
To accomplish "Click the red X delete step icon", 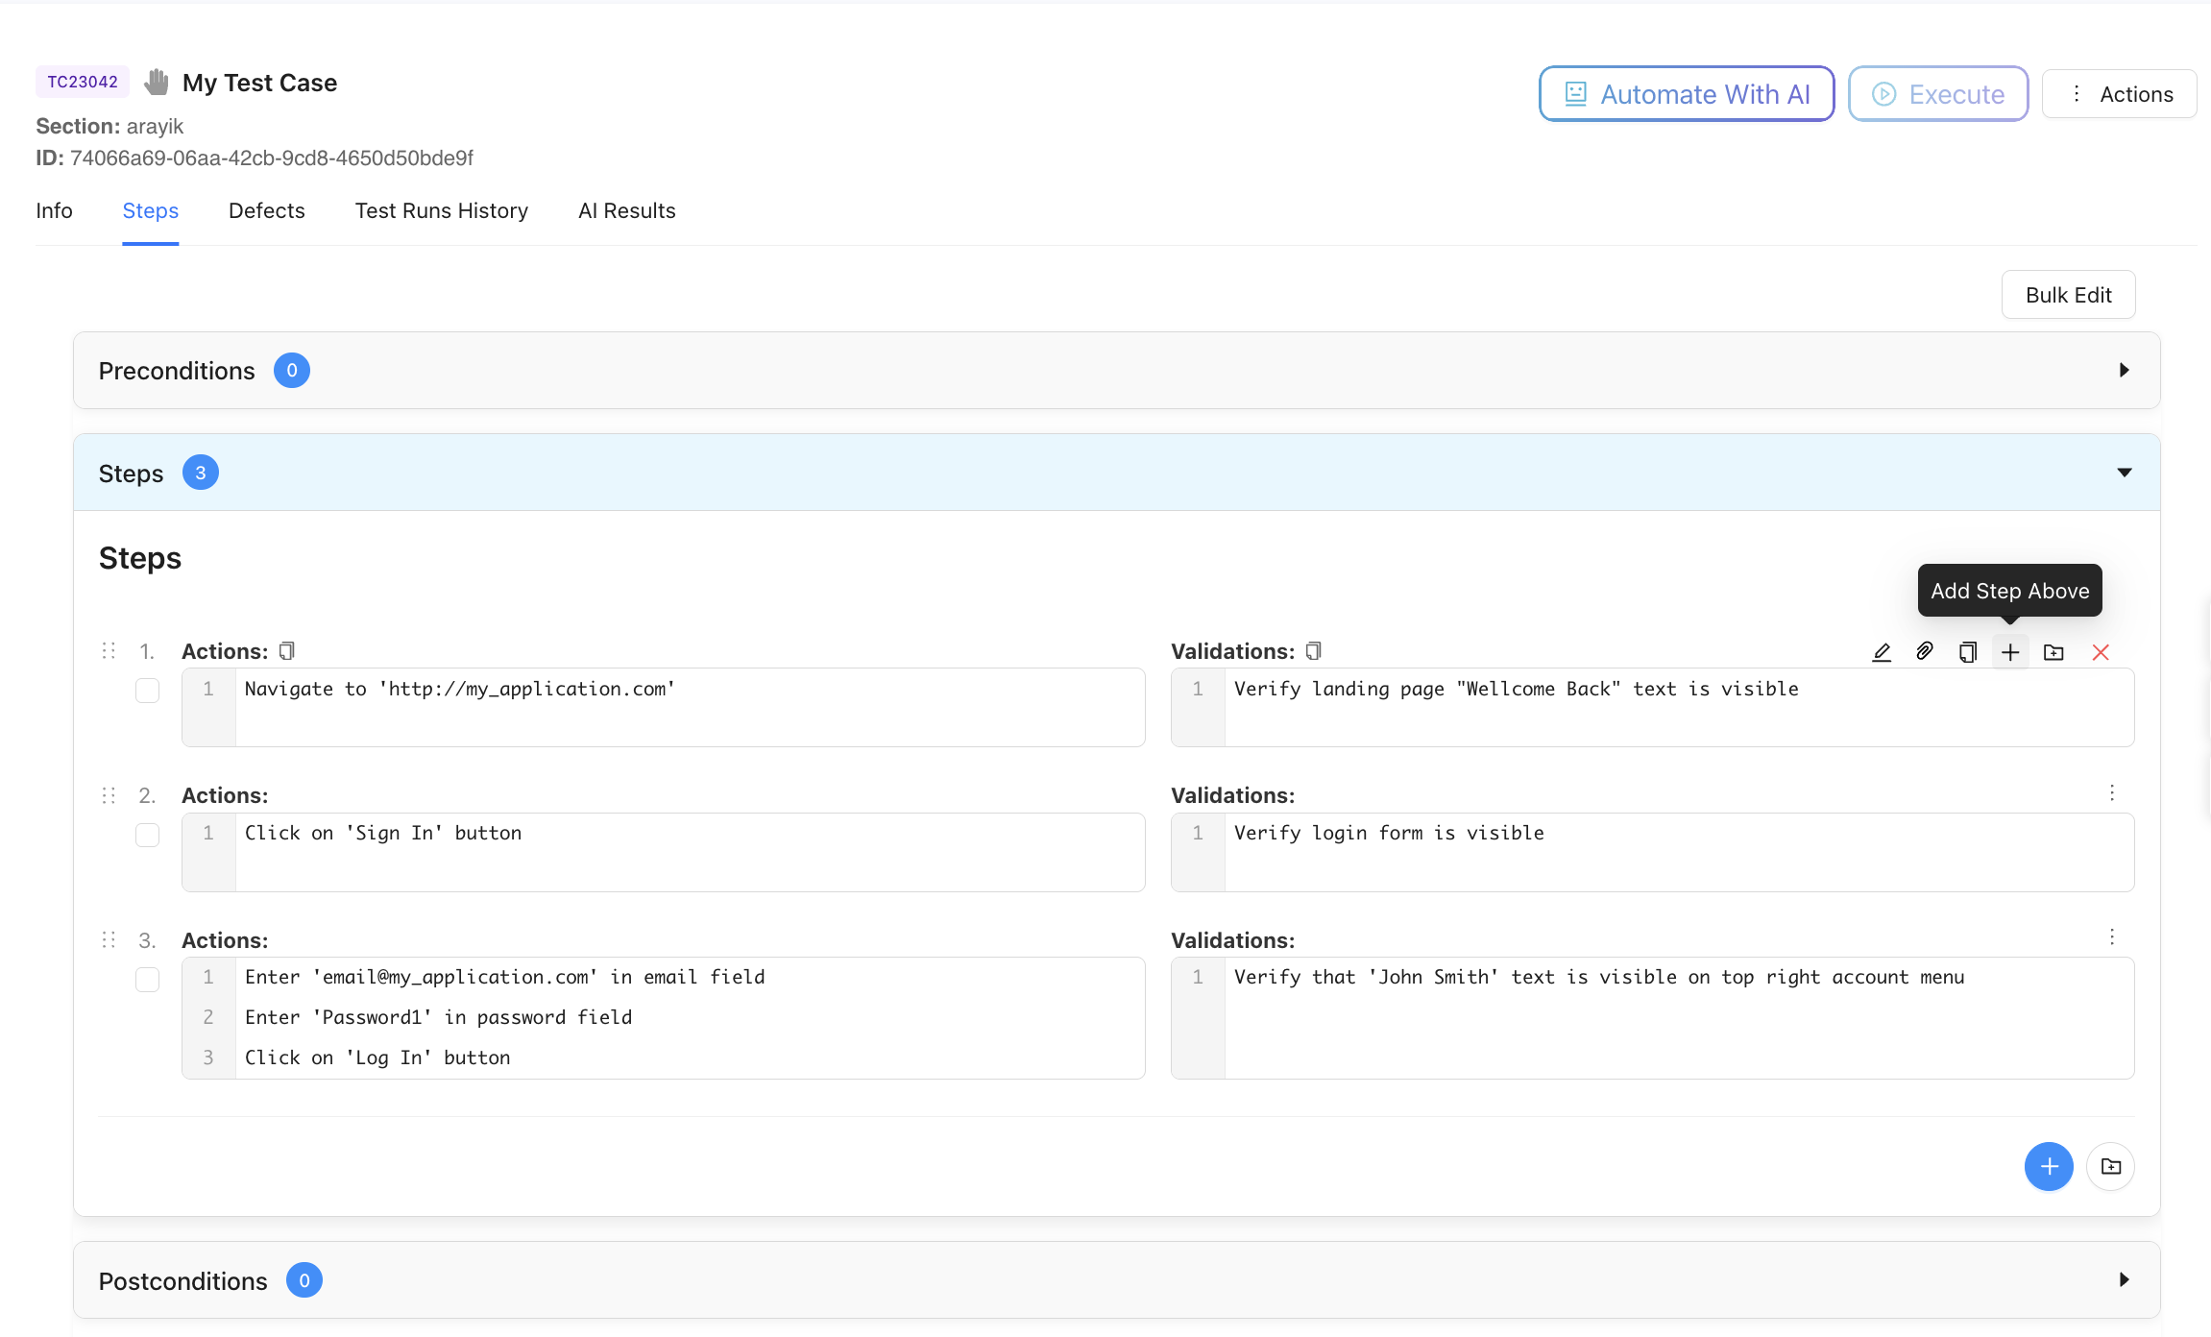I will pyautogui.click(x=2101, y=653).
